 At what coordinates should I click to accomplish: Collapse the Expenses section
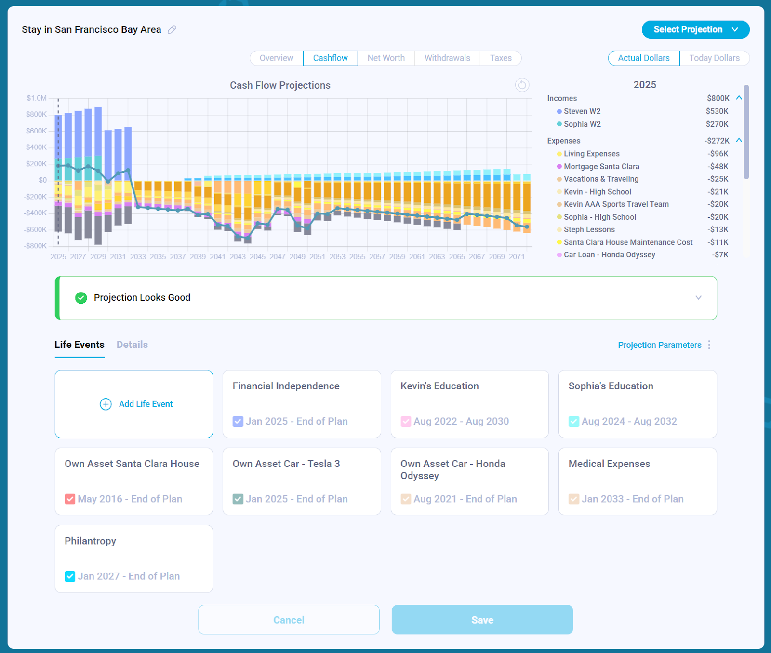739,140
